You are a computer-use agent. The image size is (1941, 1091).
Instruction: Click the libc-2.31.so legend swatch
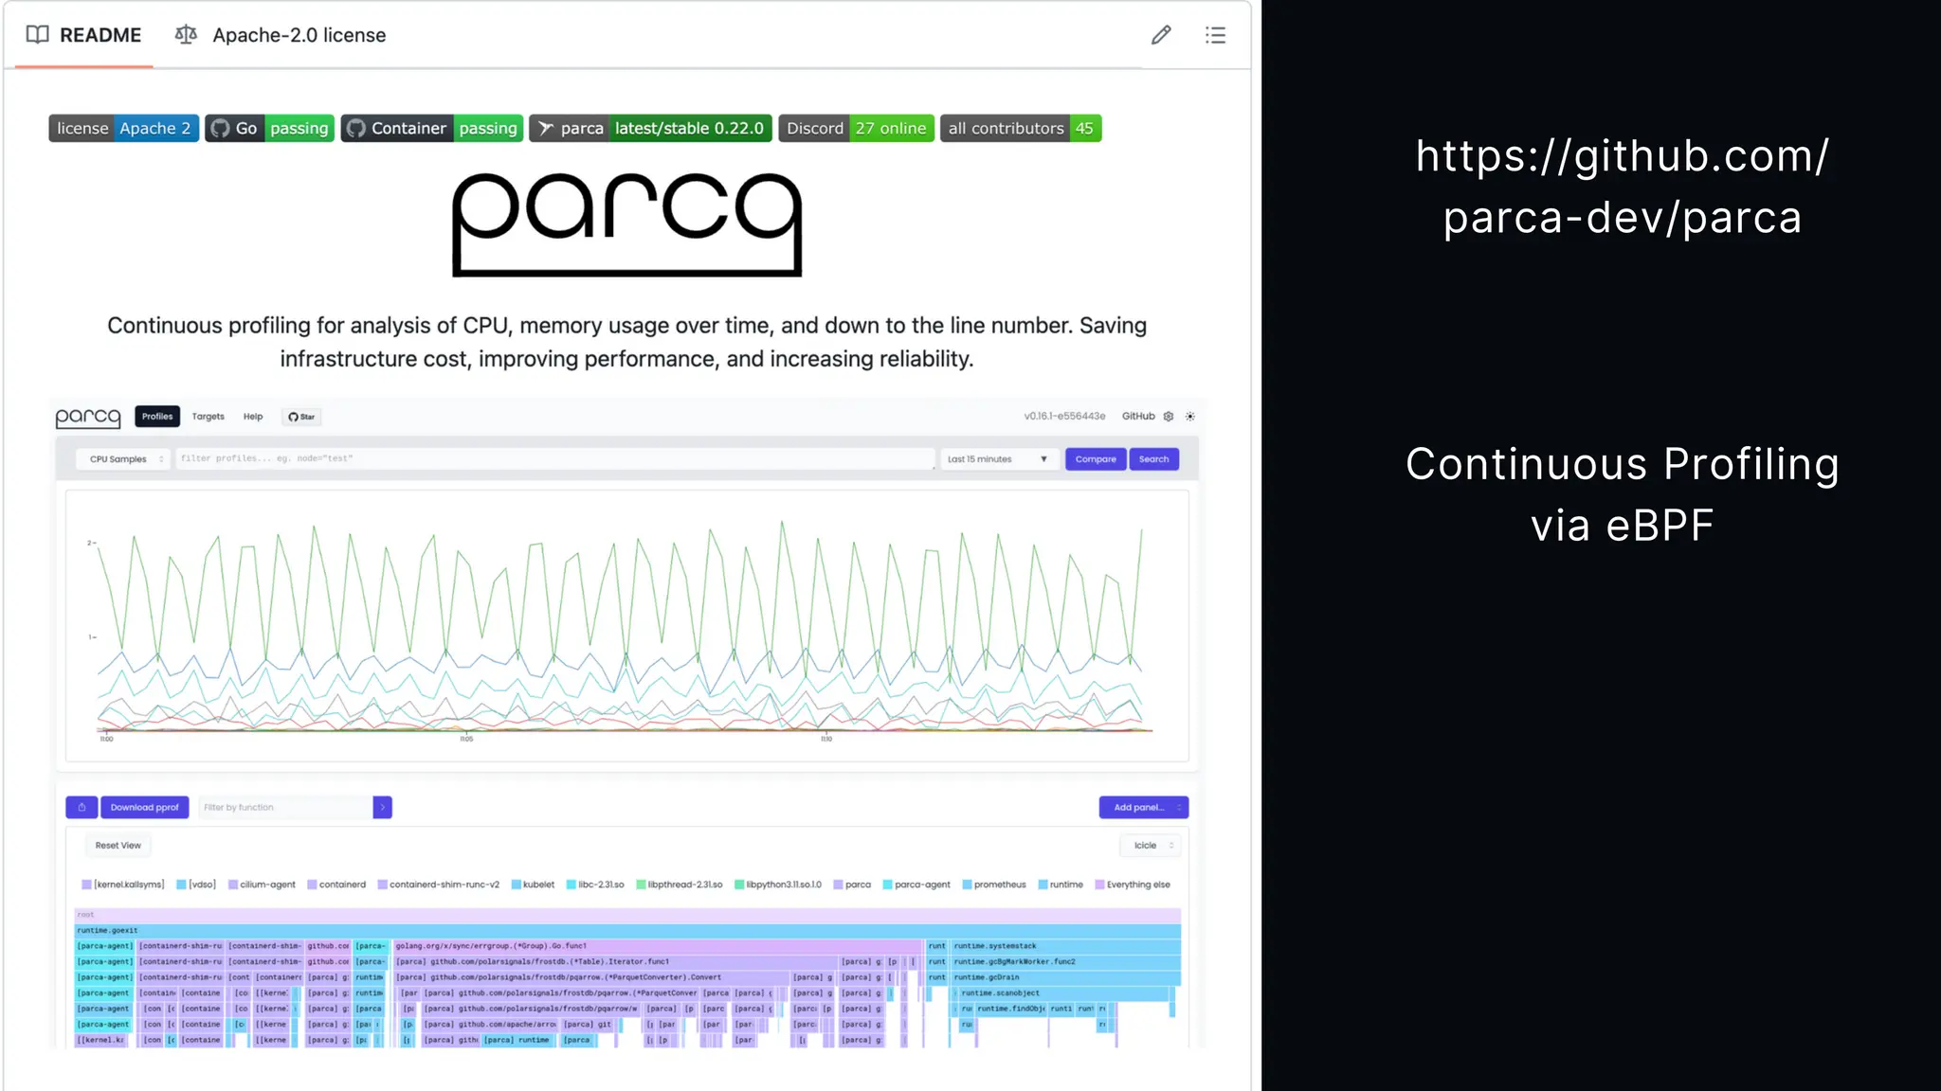(x=571, y=885)
